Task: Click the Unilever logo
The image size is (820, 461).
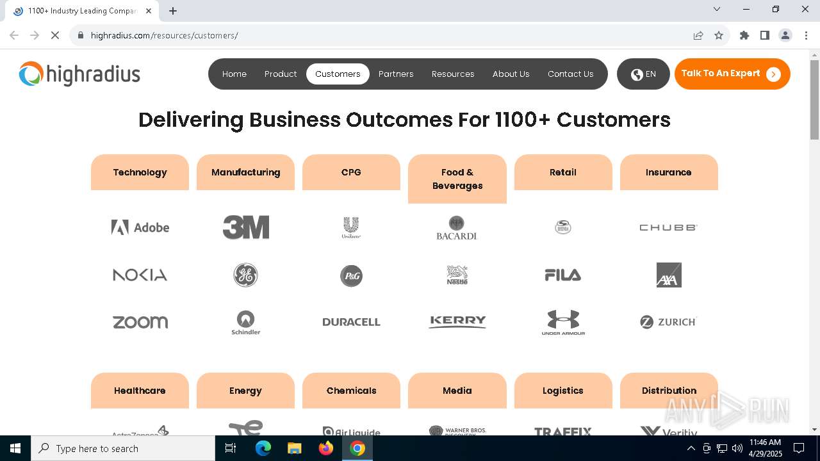Action: (x=351, y=227)
